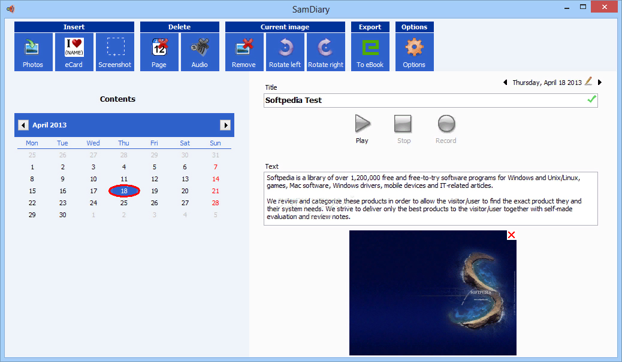Open the Options settings
622x362 pixels.
click(415, 52)
